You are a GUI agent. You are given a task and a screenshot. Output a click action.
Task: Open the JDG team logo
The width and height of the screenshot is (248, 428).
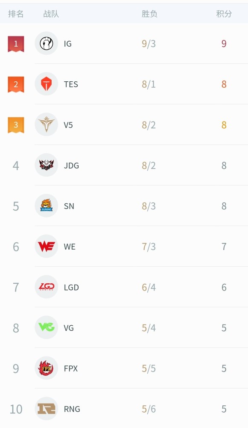(46, 165)
